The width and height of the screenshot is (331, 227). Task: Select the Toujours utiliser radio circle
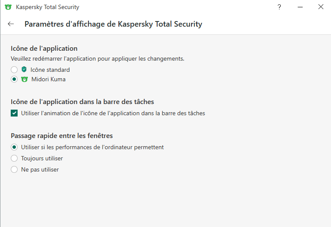14,158
